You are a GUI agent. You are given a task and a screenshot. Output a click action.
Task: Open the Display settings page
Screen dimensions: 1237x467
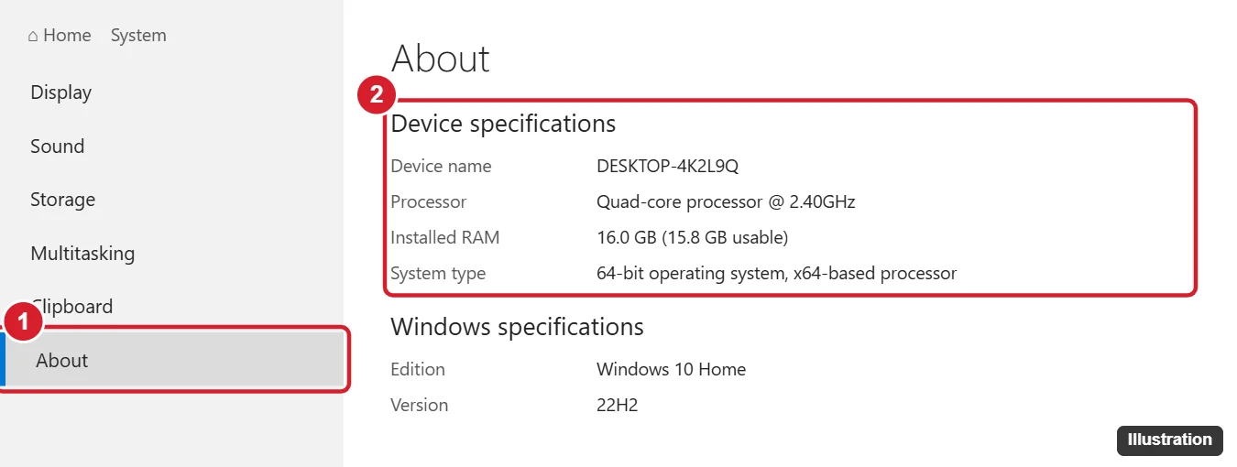pos(61,92)
